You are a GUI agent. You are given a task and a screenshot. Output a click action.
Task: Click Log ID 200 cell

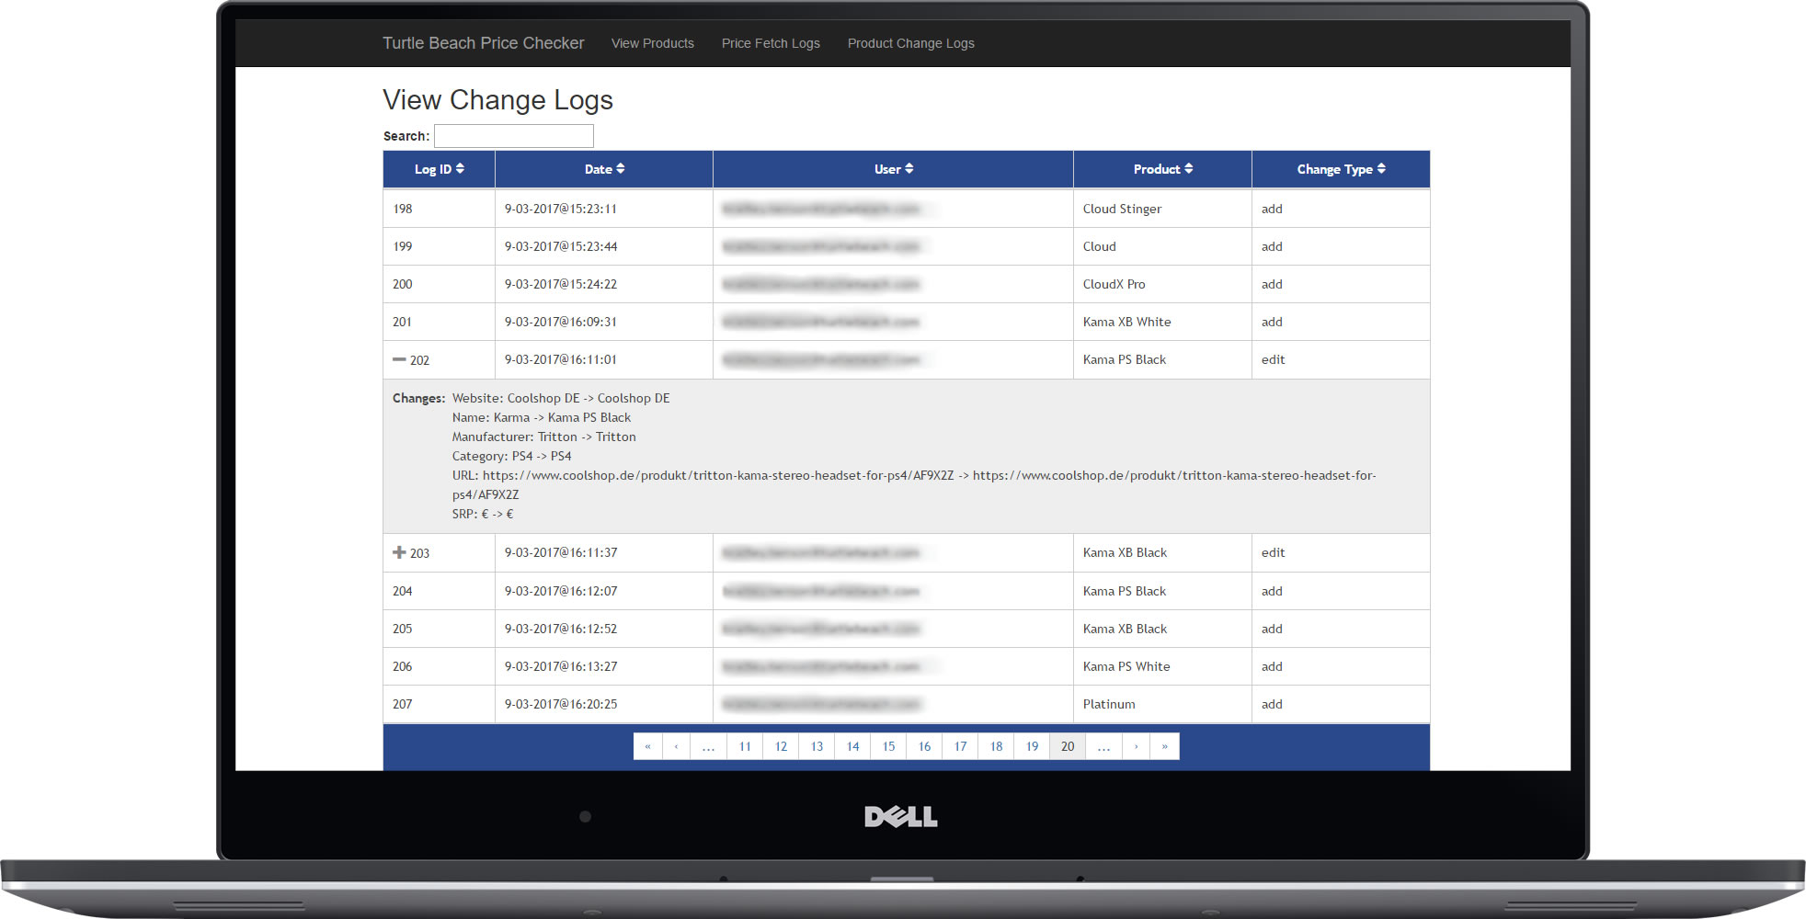coord(439,284)
